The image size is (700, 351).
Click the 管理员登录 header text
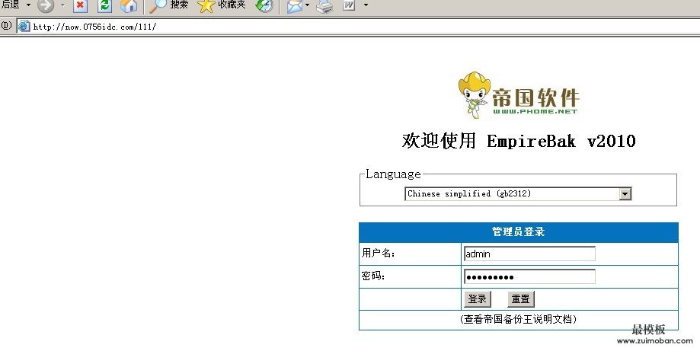click(518, 232)
